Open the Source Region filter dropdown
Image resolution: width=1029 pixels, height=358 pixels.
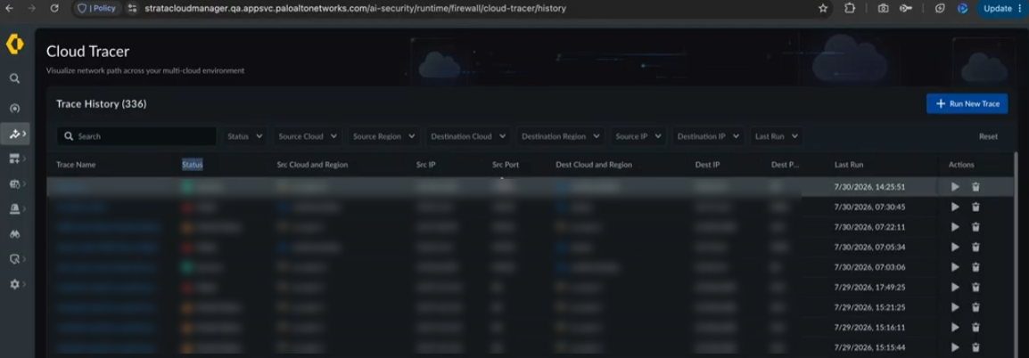[384, 136]
